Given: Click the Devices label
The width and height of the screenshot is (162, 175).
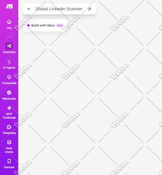Looking at the screenshot, I should (9, 167).
